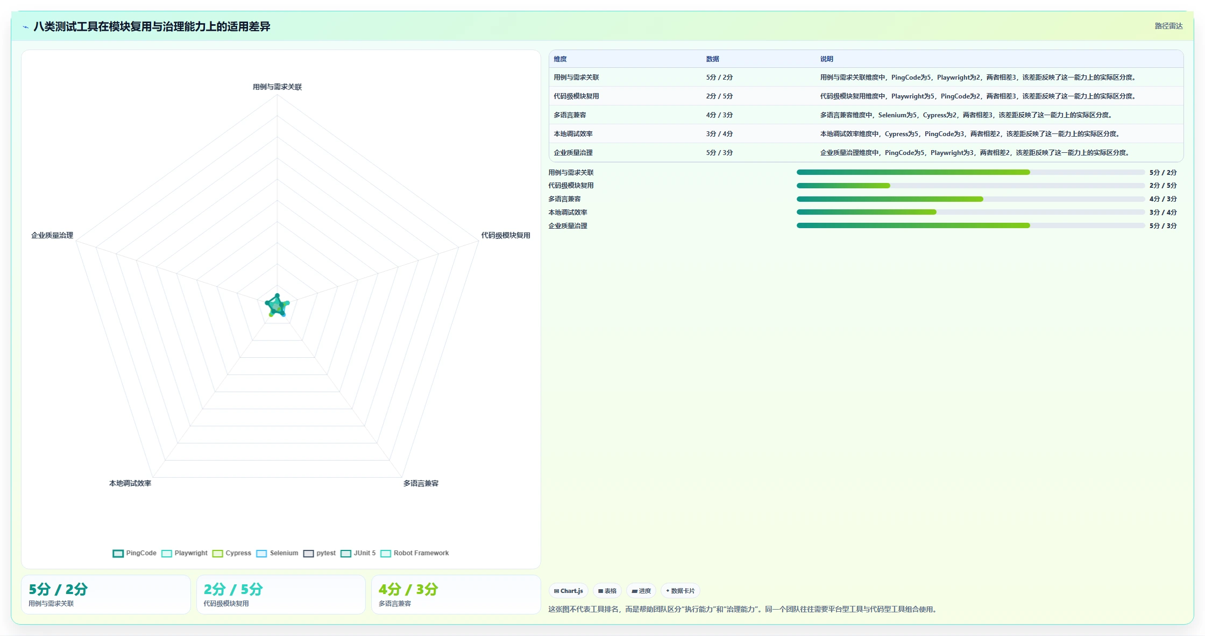1205x636 pixels.
Task: Toggle the pytest legend entry
Action: [x=320, y=553]
